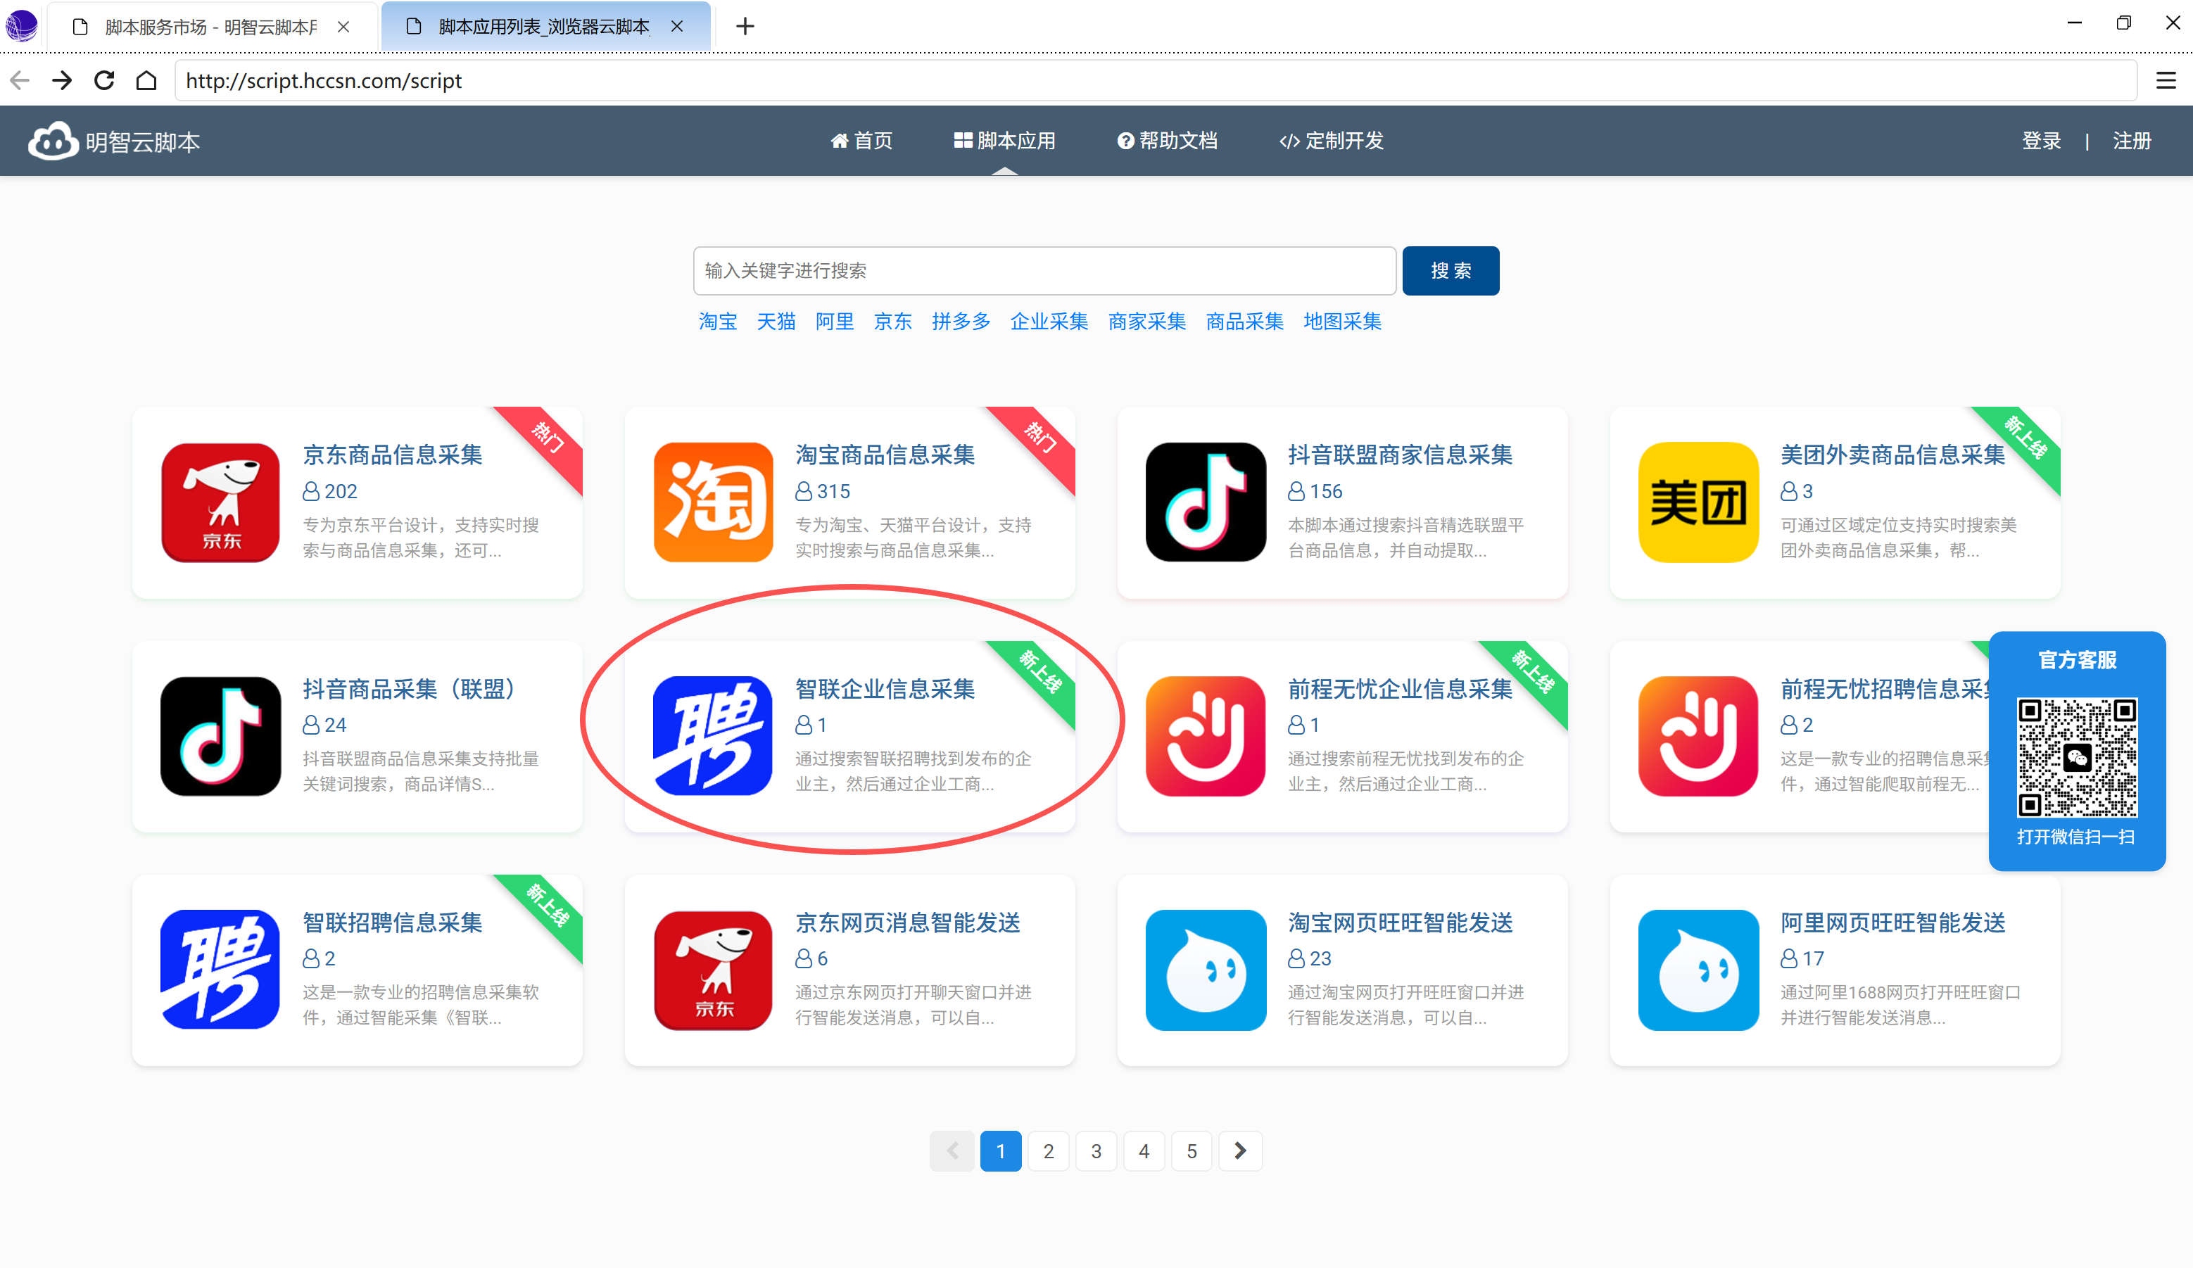This screenshot has height=1268, width=2193.
Task: Filter by 天猫 keyword link
Action: [776, 321]
